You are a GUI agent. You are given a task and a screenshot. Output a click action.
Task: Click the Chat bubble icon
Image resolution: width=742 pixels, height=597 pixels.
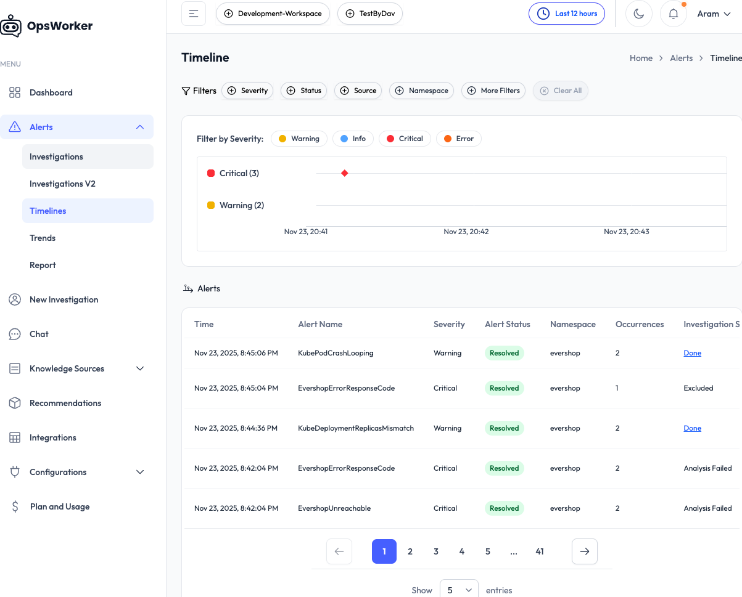click(x=15, y=334)
